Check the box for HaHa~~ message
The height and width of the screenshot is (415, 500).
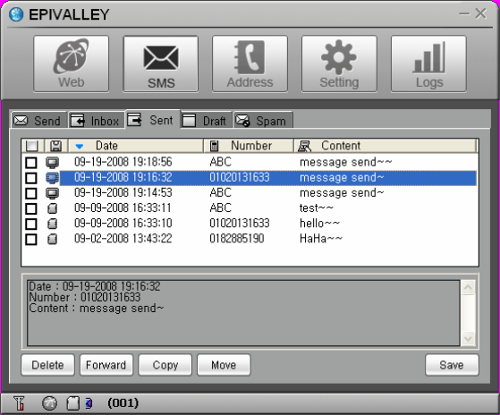pos(31,239)
